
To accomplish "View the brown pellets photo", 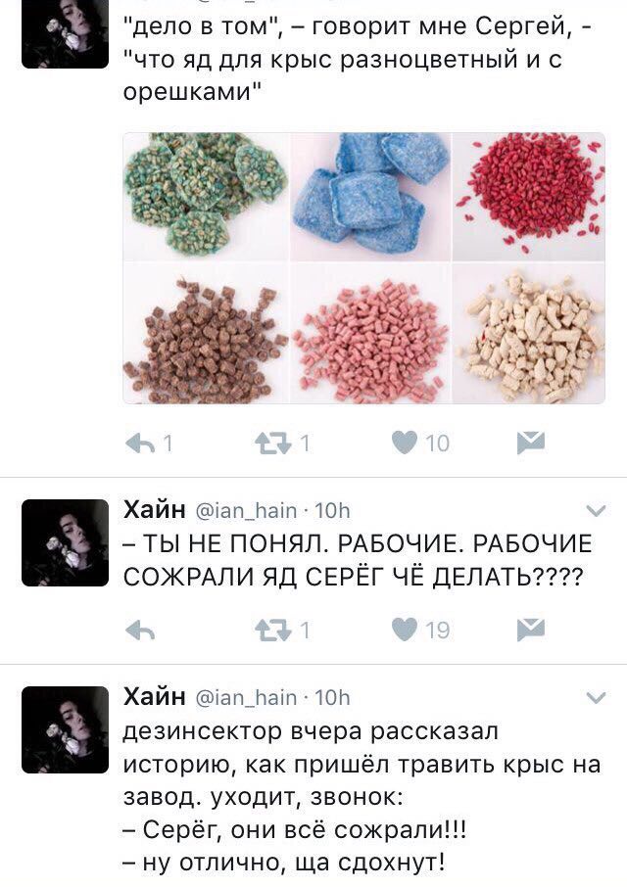I will pos(206,333).
